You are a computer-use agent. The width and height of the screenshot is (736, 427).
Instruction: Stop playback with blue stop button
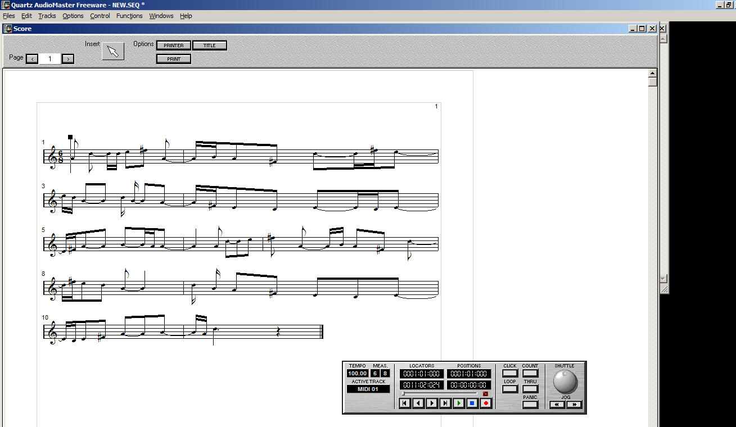pos(472,403)
